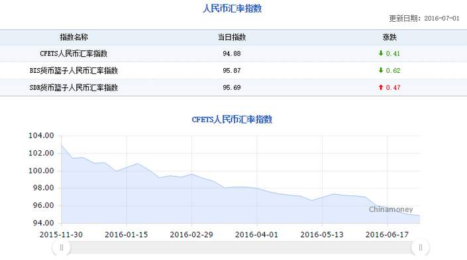The width and height of the screenshot is (467, 260).
Task: Click the 人民币汇率指数 page title
Action: (x=232, y=9)
